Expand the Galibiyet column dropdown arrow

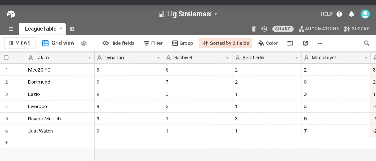(227, 58)
